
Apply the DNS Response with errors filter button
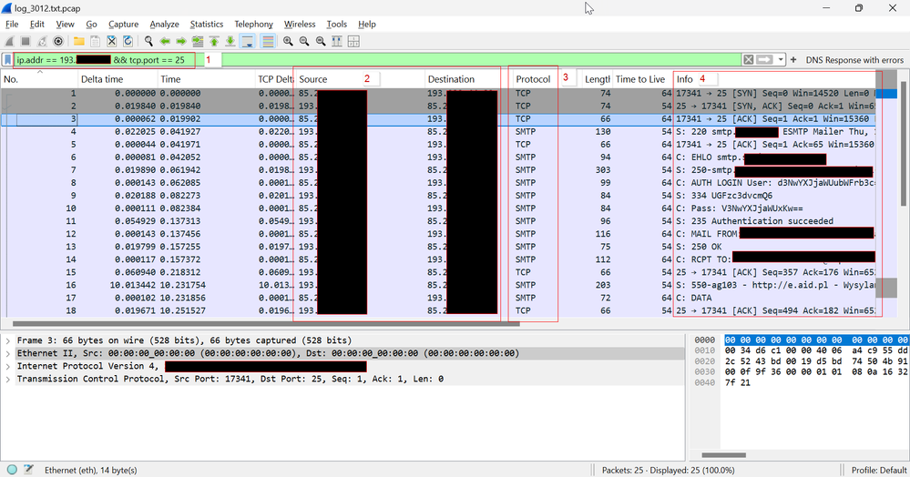[x=854, y=60]
